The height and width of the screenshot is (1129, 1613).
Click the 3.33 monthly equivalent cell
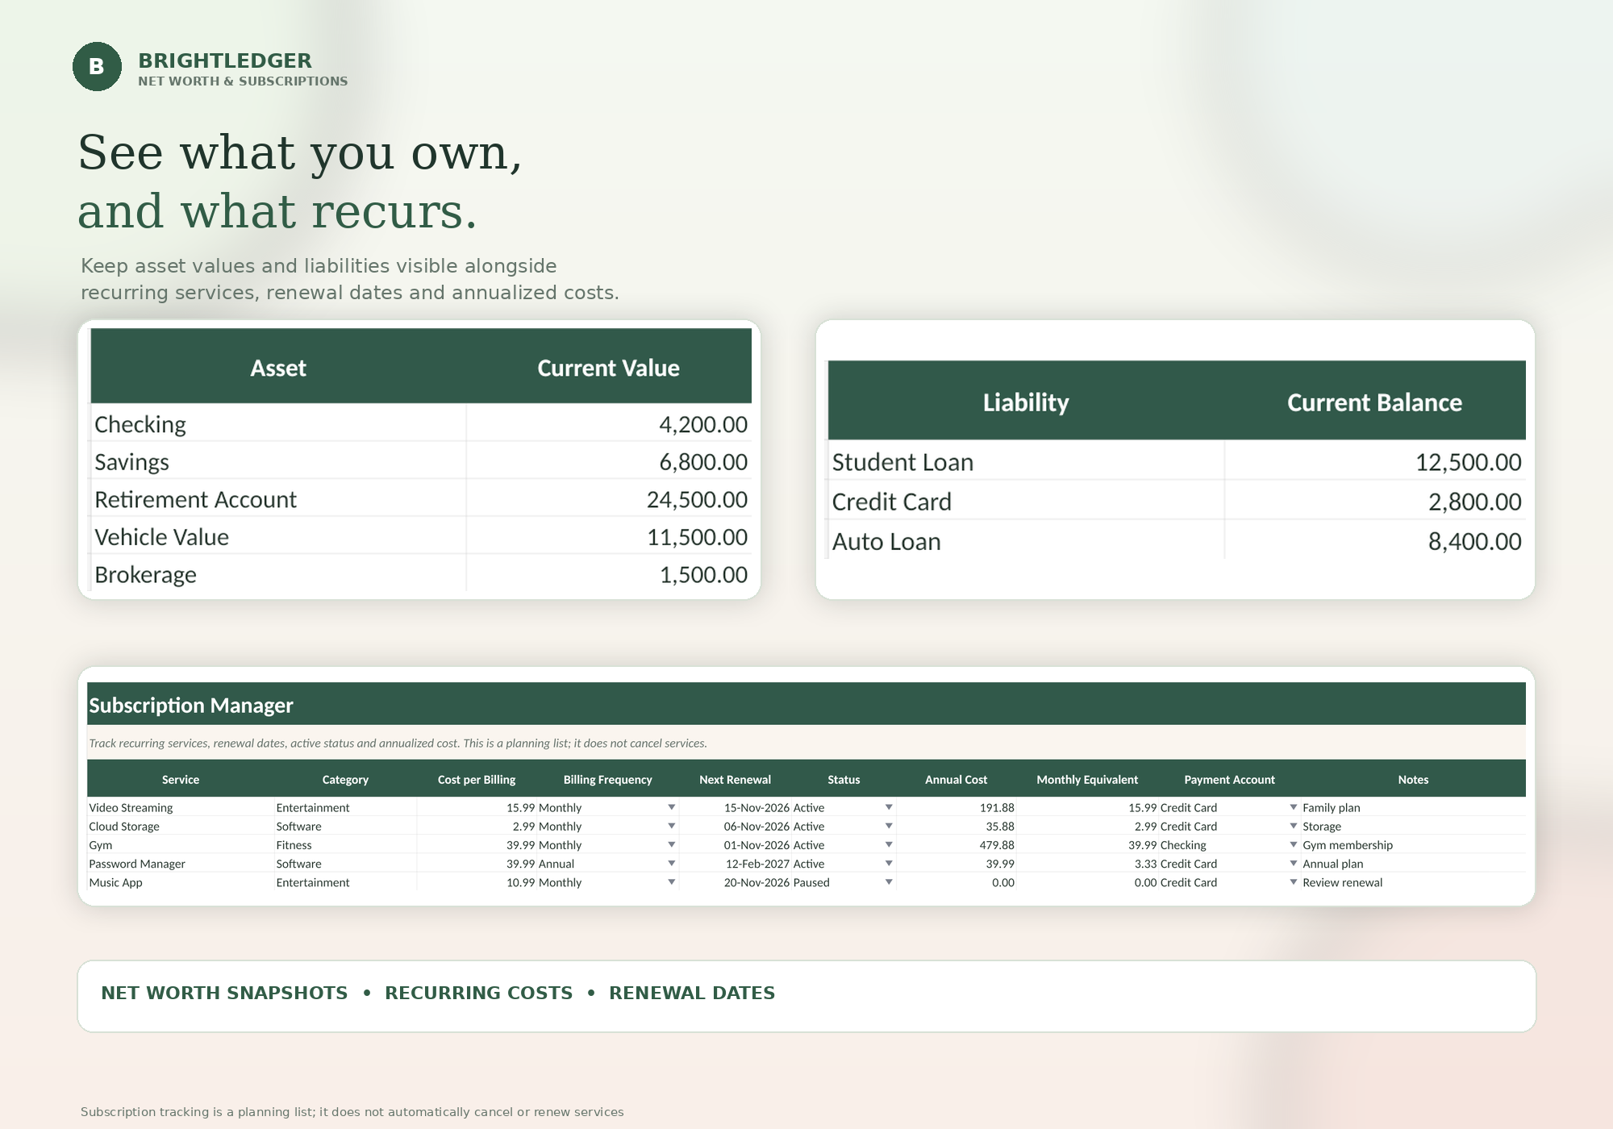pyautogui.click(x=1087, y=863)
